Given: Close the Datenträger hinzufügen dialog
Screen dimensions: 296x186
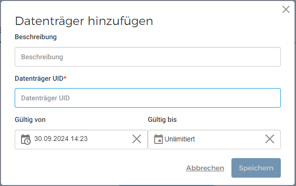Looking at the screenshot, I should 286,9.
